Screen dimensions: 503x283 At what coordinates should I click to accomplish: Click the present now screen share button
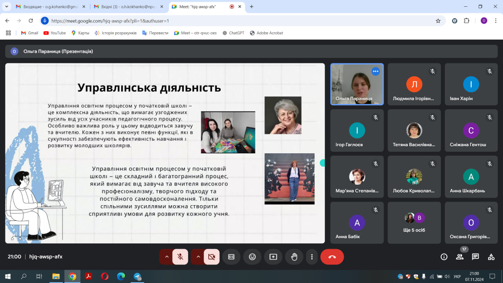pyautogui.click(x=273, y=257)
